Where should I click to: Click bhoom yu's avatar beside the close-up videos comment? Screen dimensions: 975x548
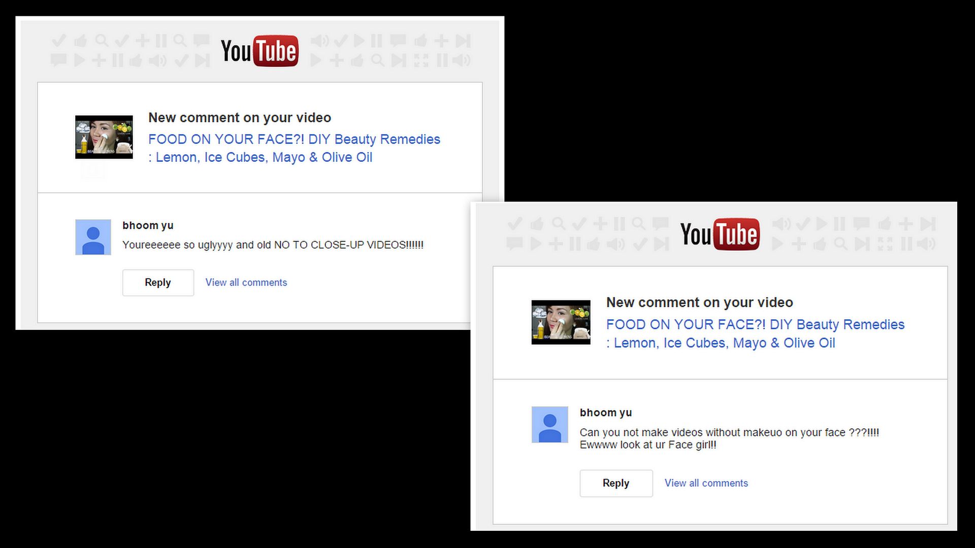(x=93, y=237)
